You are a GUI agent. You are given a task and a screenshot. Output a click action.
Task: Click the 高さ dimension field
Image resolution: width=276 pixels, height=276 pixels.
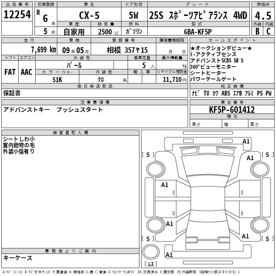(x=261, y=124)
